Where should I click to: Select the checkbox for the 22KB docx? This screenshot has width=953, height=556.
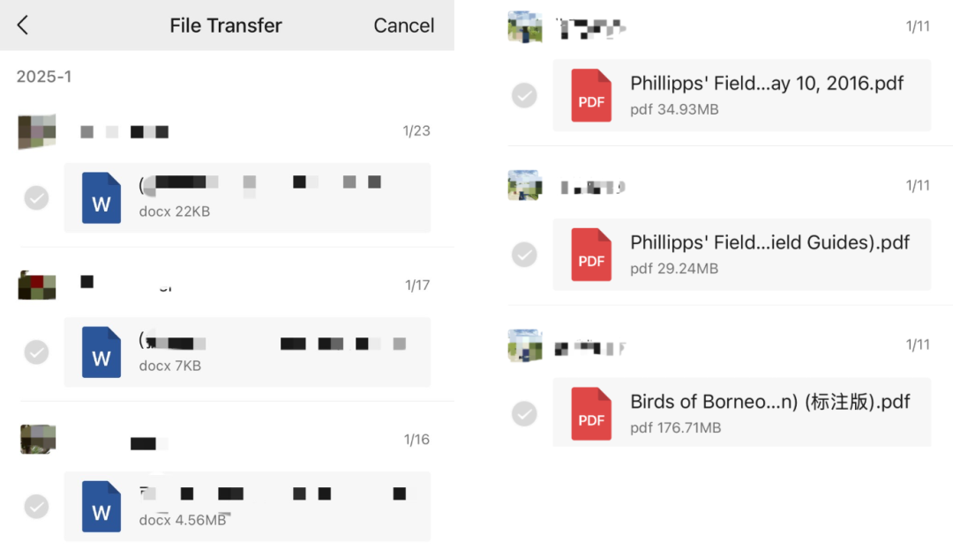tap(36, 198)
